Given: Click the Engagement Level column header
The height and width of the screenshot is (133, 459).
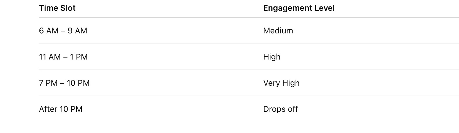Looking at the screenshot, I should pyautogui.click(x=299, y=8).
